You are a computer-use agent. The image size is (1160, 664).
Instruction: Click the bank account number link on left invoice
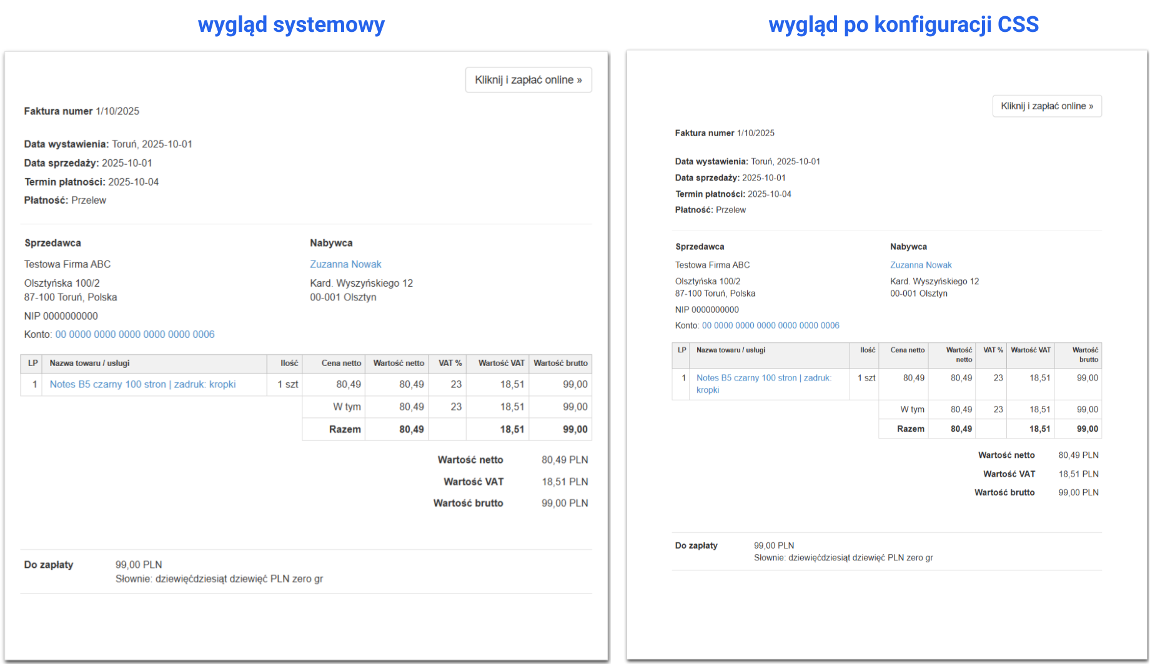(134, 334)
